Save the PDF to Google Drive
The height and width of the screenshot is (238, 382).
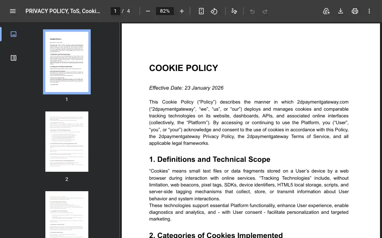pos(326,11)
